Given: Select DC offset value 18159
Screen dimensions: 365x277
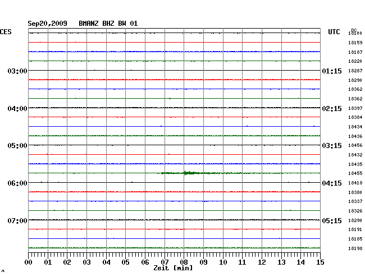Looking at the screenshot, I should click(x=355, y=43).
